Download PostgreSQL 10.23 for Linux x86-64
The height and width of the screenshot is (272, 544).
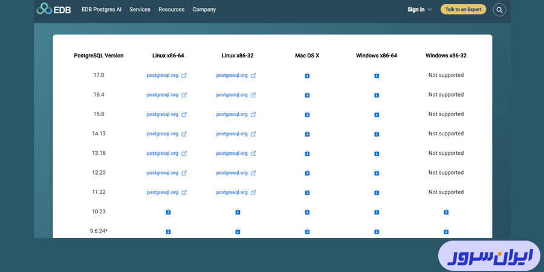click(x=168, y=212)
